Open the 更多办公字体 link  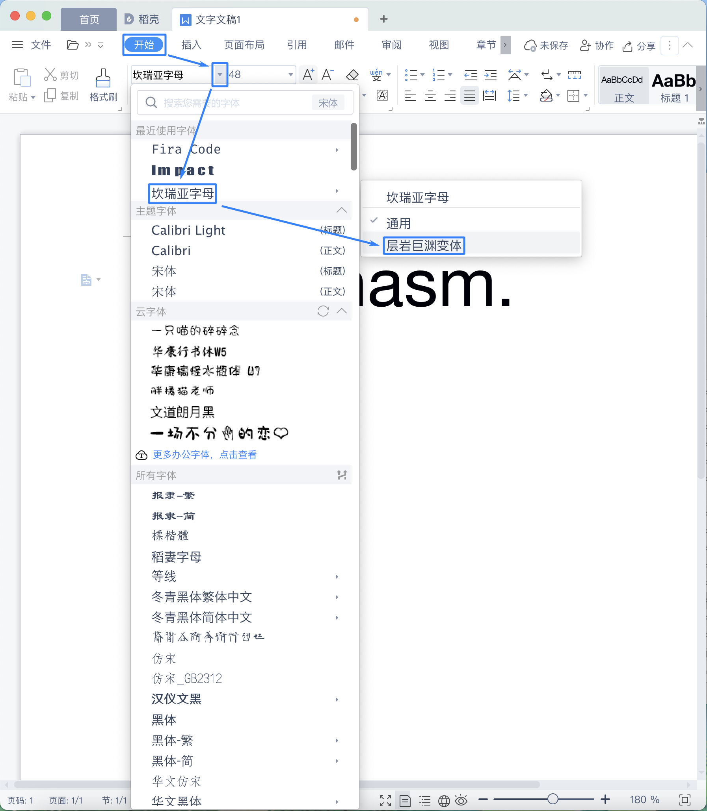(x=205, y=454)
